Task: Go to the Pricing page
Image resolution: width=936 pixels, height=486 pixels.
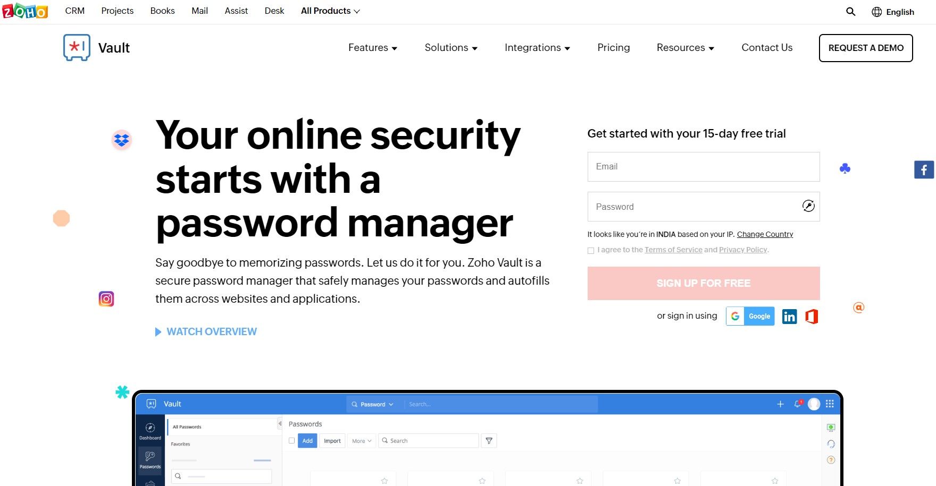Action: (614, 47)
